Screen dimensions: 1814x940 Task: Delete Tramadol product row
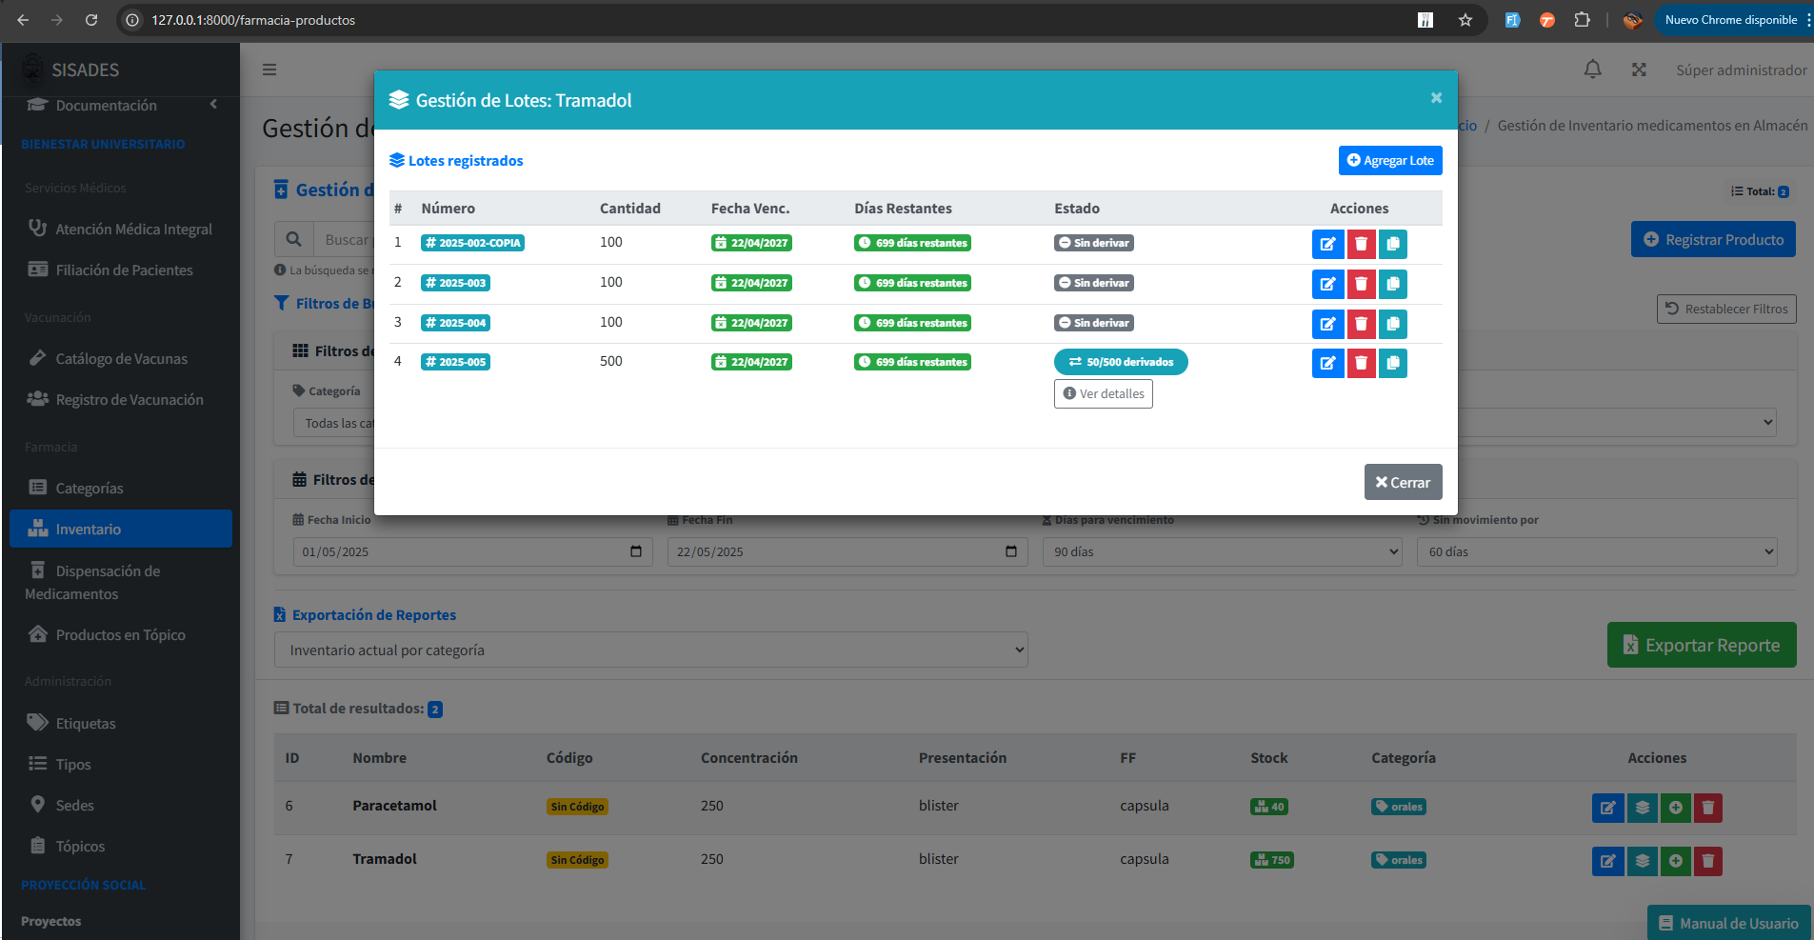point(1707,861)
